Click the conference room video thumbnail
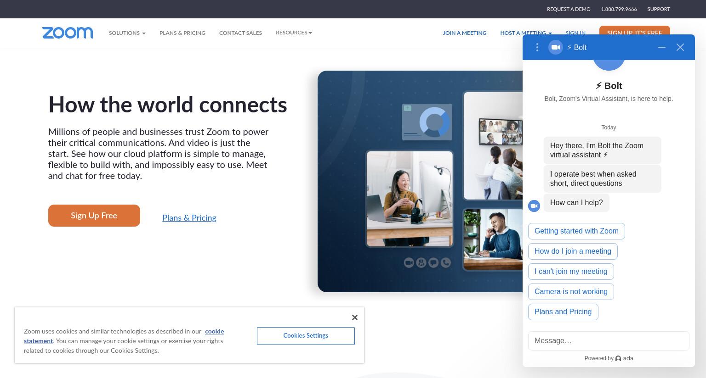 (x=493, y=146)
